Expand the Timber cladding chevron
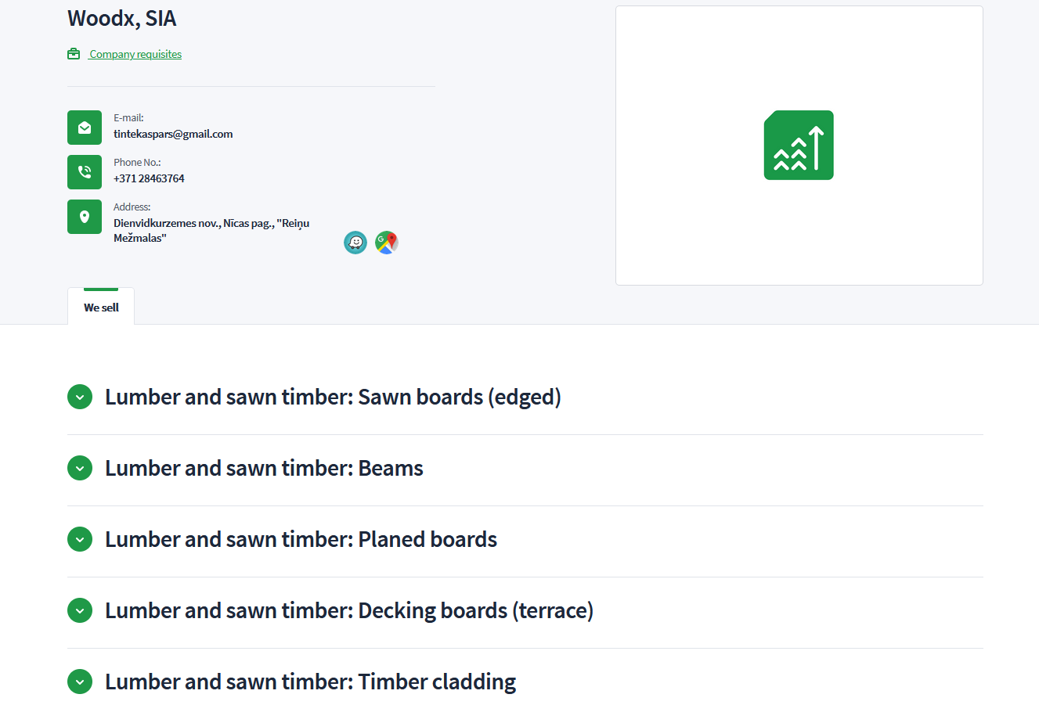 [x=80, y=682]
